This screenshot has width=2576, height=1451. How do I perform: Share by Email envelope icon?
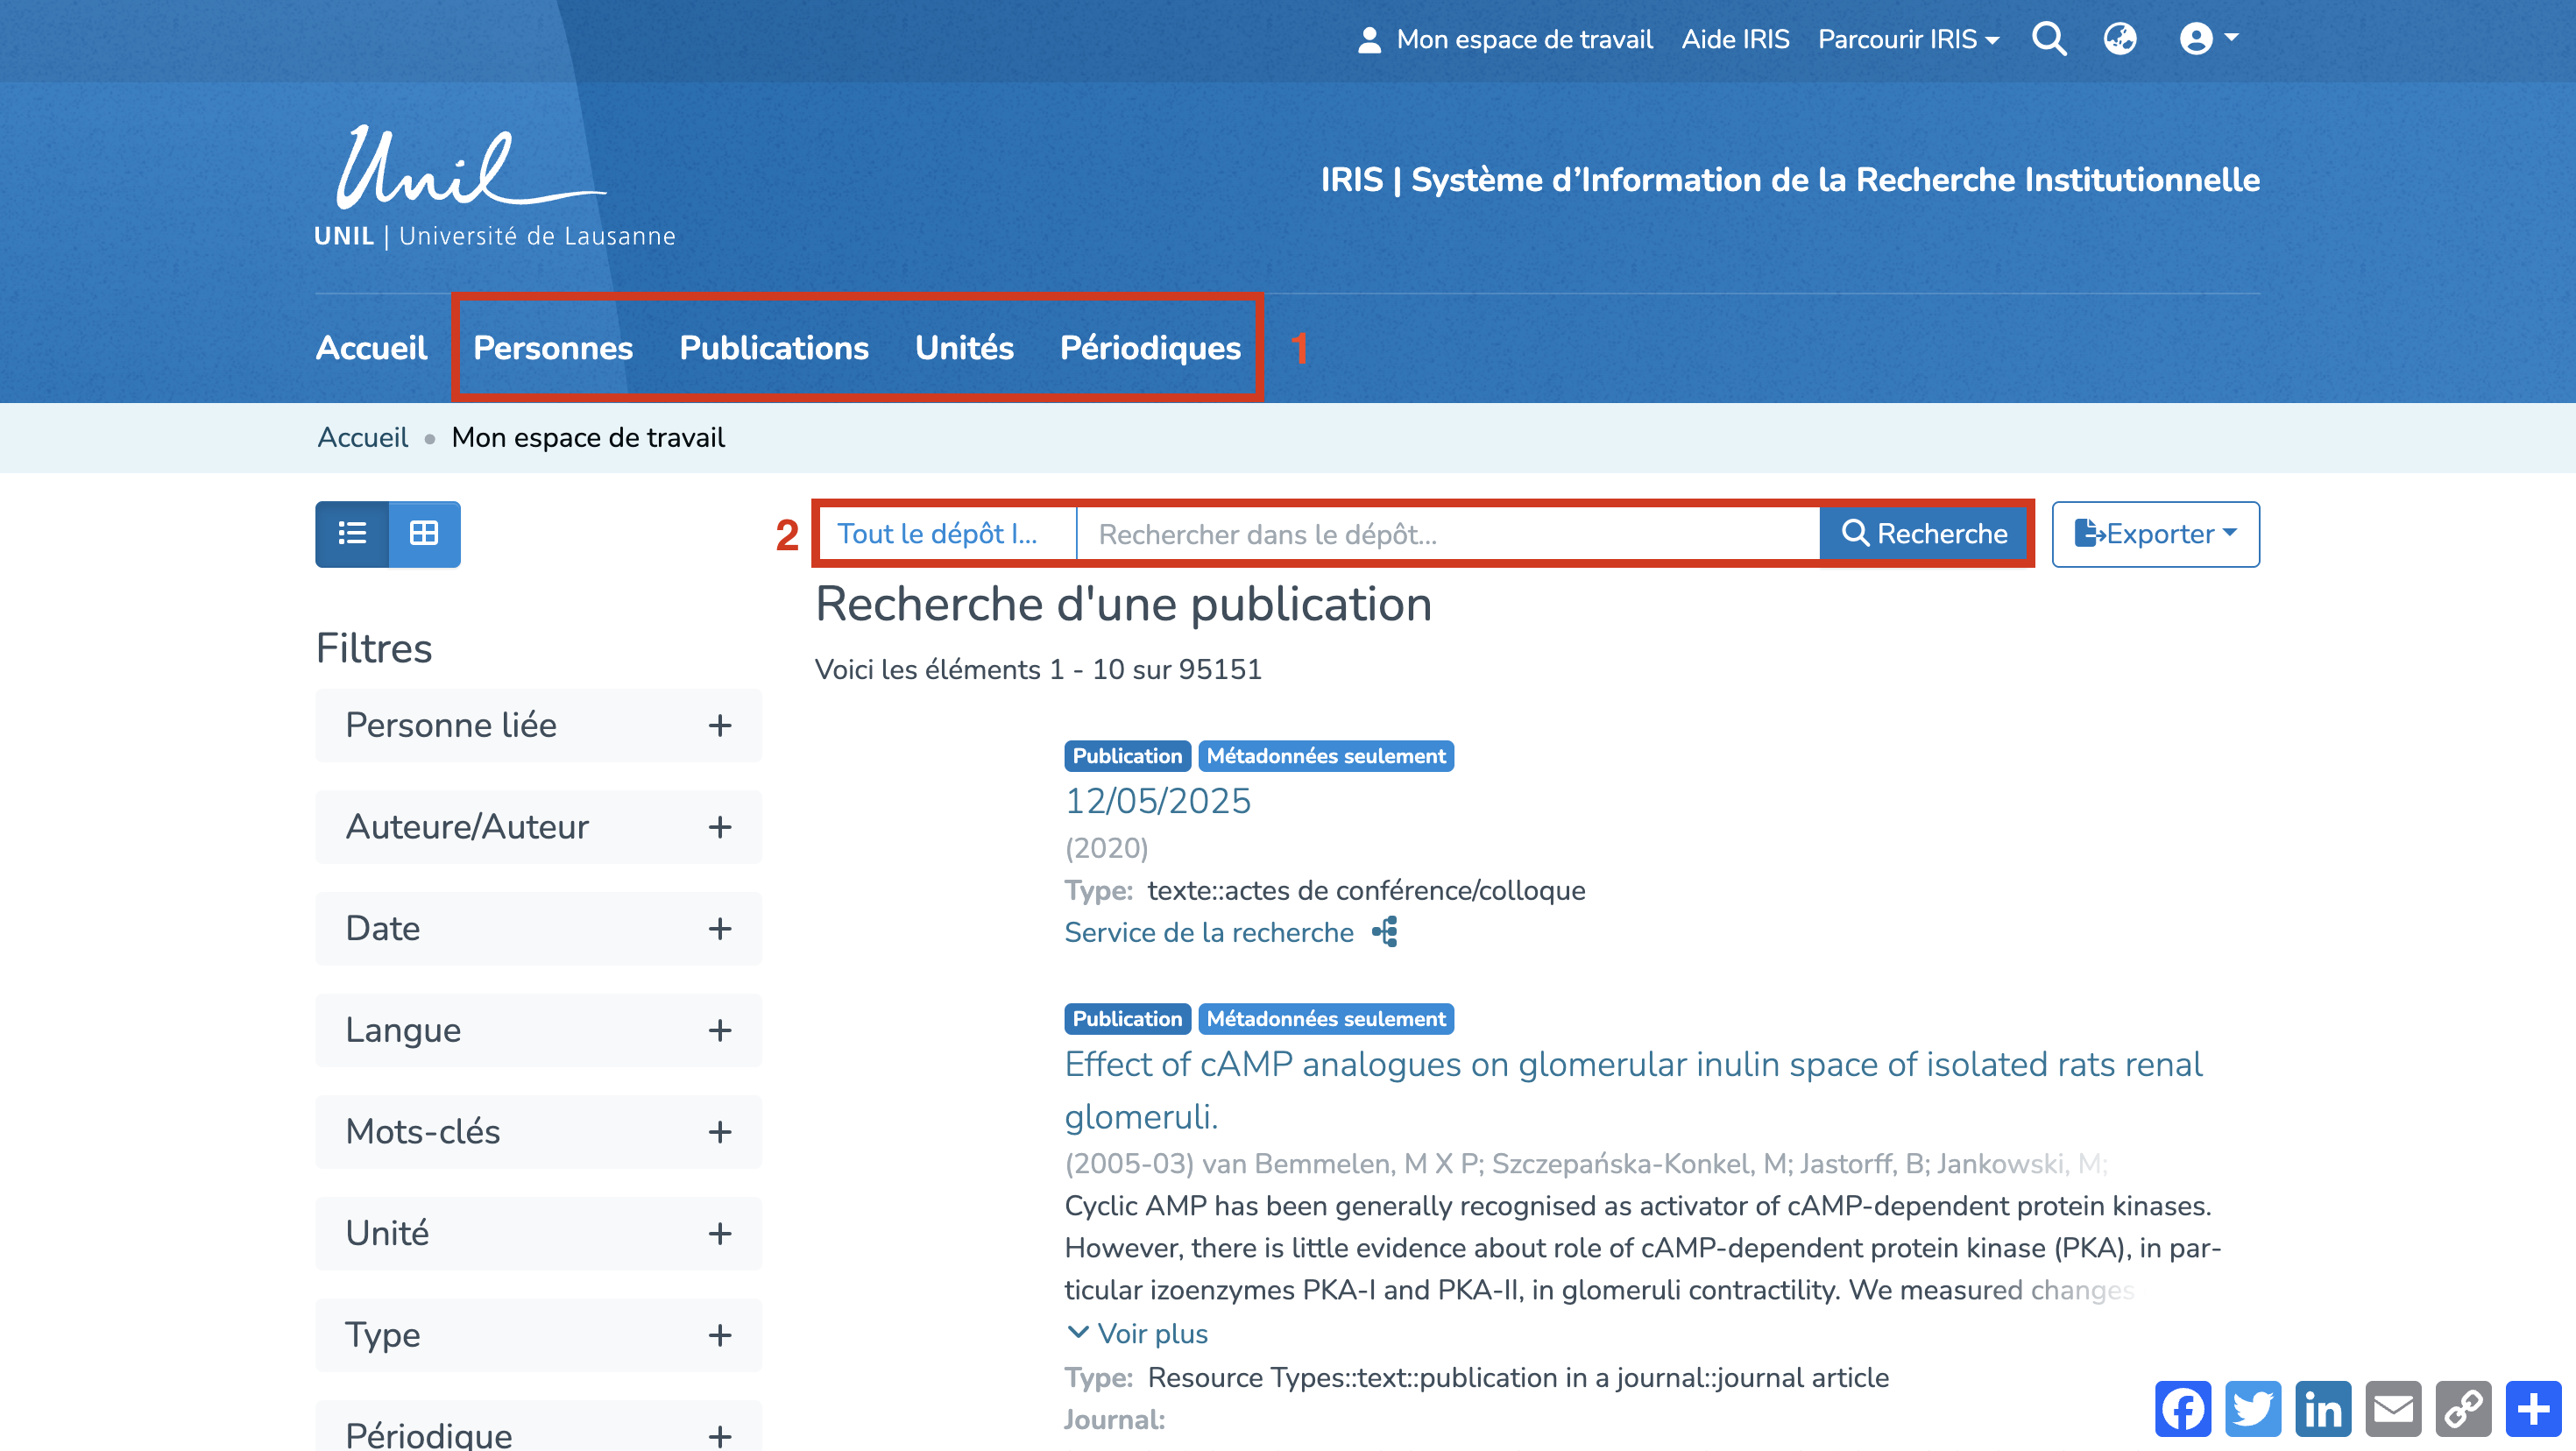coord(2393,1409)
